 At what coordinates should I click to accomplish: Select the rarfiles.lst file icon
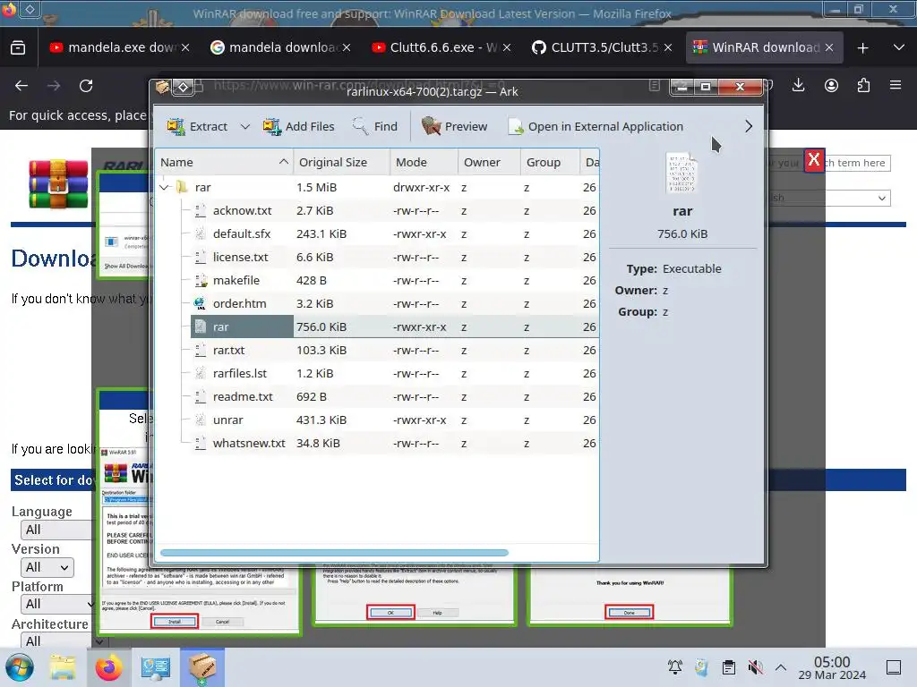point(200,374)
